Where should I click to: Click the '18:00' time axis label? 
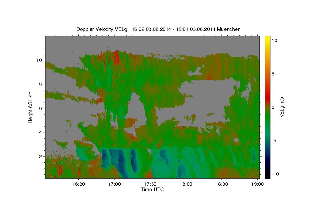(x=186, y=184)
